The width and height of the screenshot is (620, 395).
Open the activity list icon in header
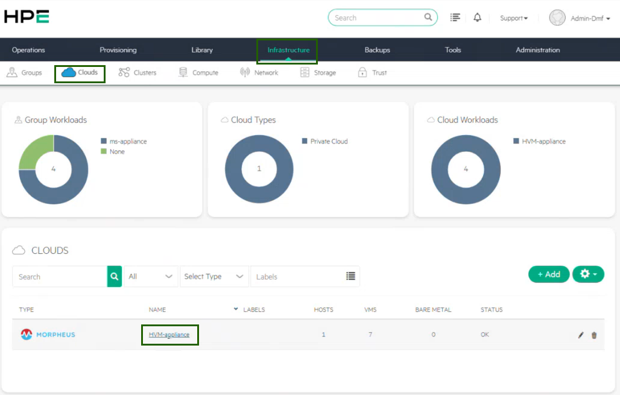tap(455, 17)
